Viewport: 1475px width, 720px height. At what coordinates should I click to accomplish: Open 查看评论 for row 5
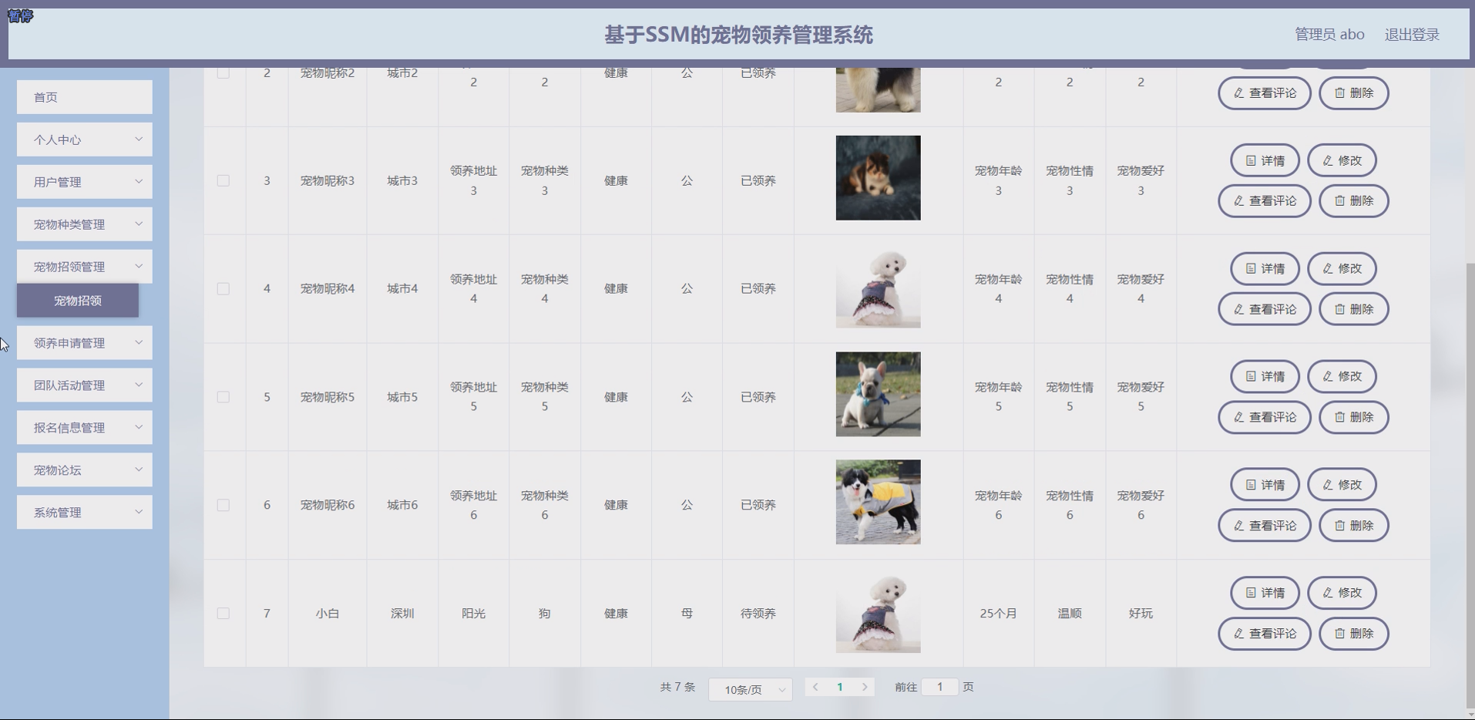click(1264, 417)
